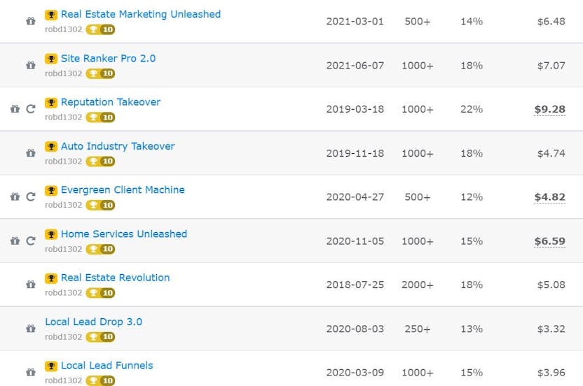Click gift icon next to Site Ranker Pro 2.0
The width and height of the screenshot is (583, 386).
tap(30, 65)
